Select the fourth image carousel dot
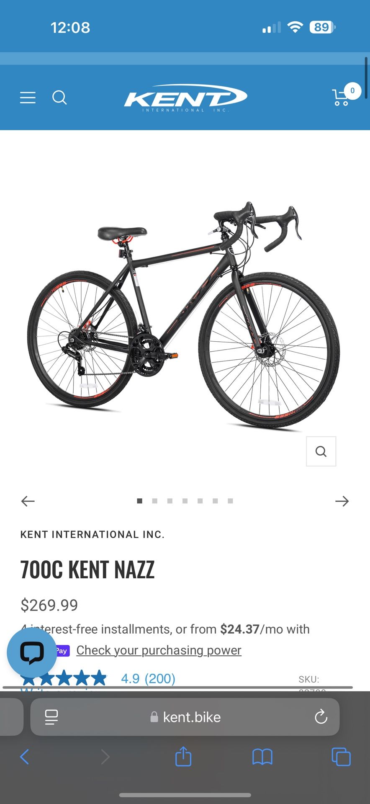370x804 pixels. pos(185,501)
